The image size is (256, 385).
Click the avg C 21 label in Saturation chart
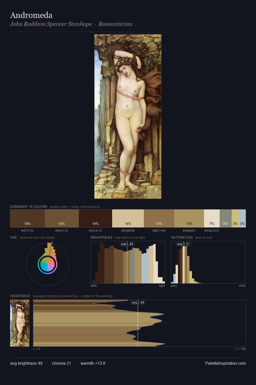tap(183, 244)
